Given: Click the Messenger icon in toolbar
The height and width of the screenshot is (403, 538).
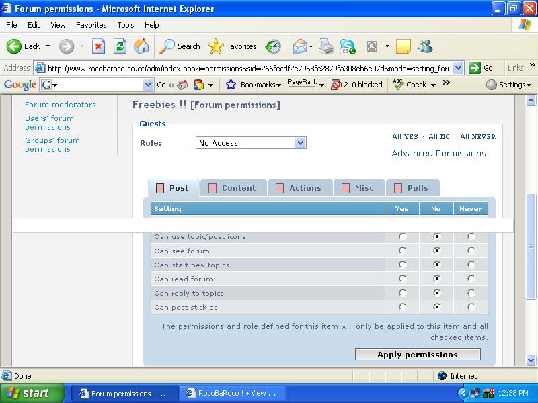Looking at the screenshot, I should click(425, 46).
